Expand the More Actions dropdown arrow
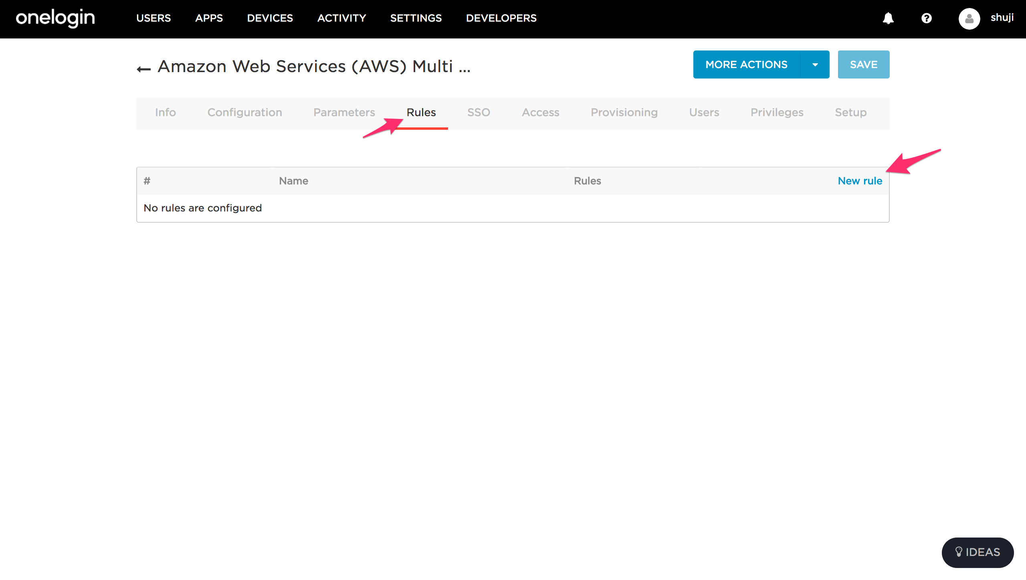The image size is (1026, 580). click(815, 64)
